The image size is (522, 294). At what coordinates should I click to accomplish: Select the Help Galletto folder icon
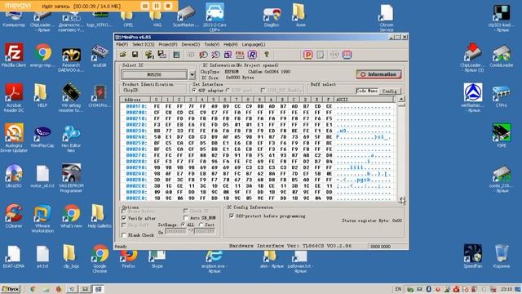click(x=100, y=216)
